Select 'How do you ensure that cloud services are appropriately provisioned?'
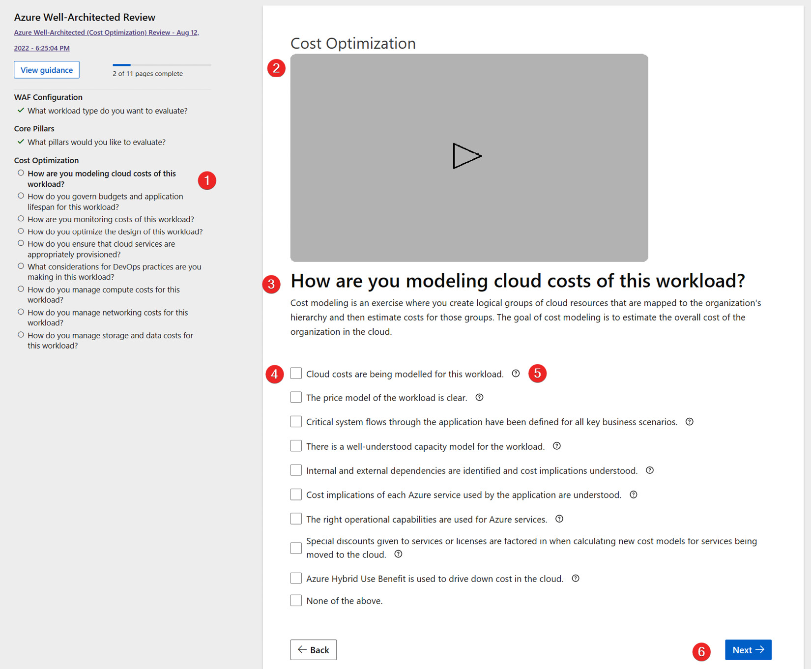The height and width of the screenshot is (669, 811). tap(101, 249)
